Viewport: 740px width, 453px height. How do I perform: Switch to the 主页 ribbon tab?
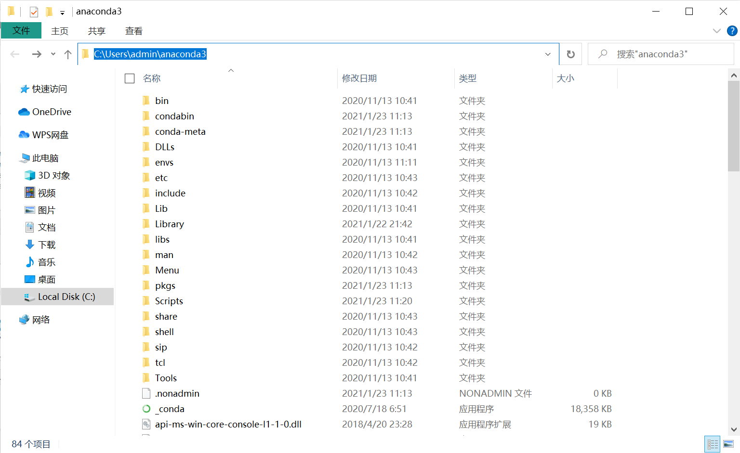[60, 31]
